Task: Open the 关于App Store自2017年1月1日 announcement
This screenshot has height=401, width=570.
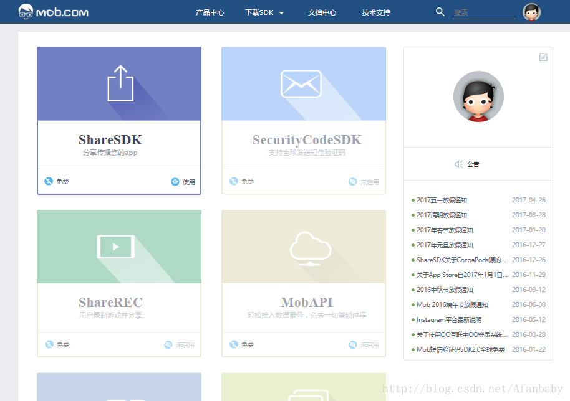Action: (462, 275)
